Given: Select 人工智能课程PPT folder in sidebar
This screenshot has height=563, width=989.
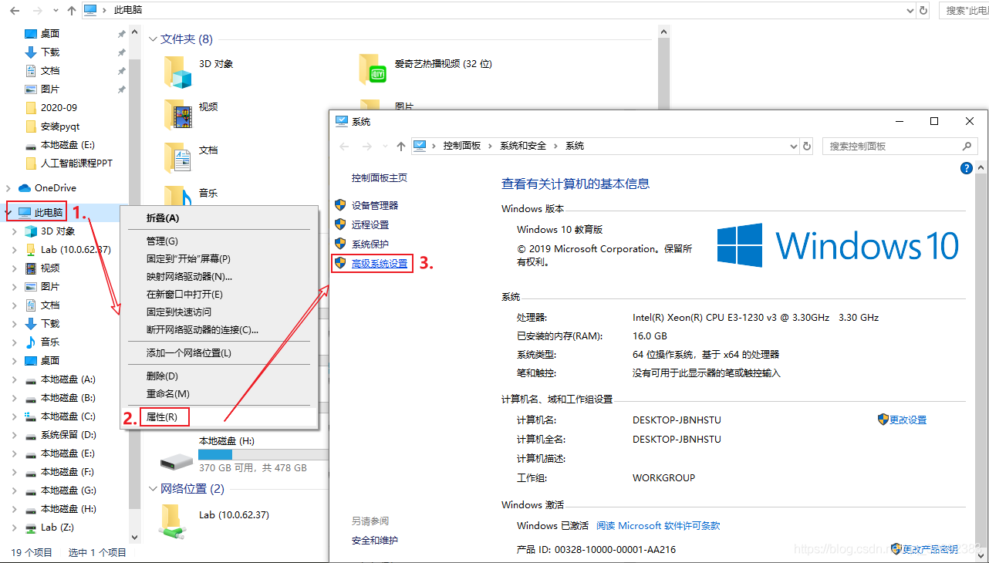Looking at the screenshot, I should 76,163.
